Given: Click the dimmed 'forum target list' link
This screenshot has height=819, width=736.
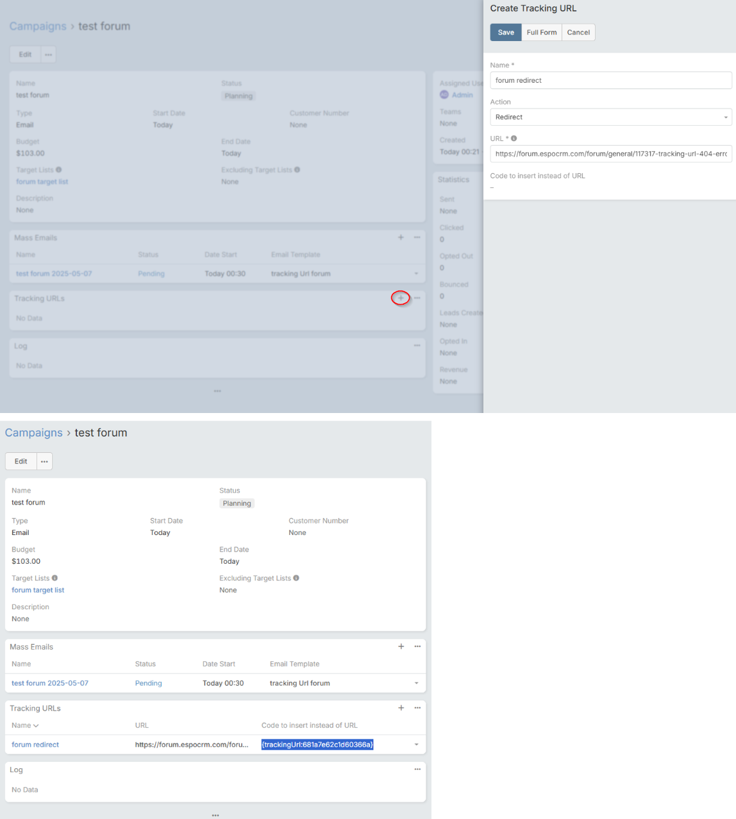Looking at the screenshot, I should click(x=42, y=182).
